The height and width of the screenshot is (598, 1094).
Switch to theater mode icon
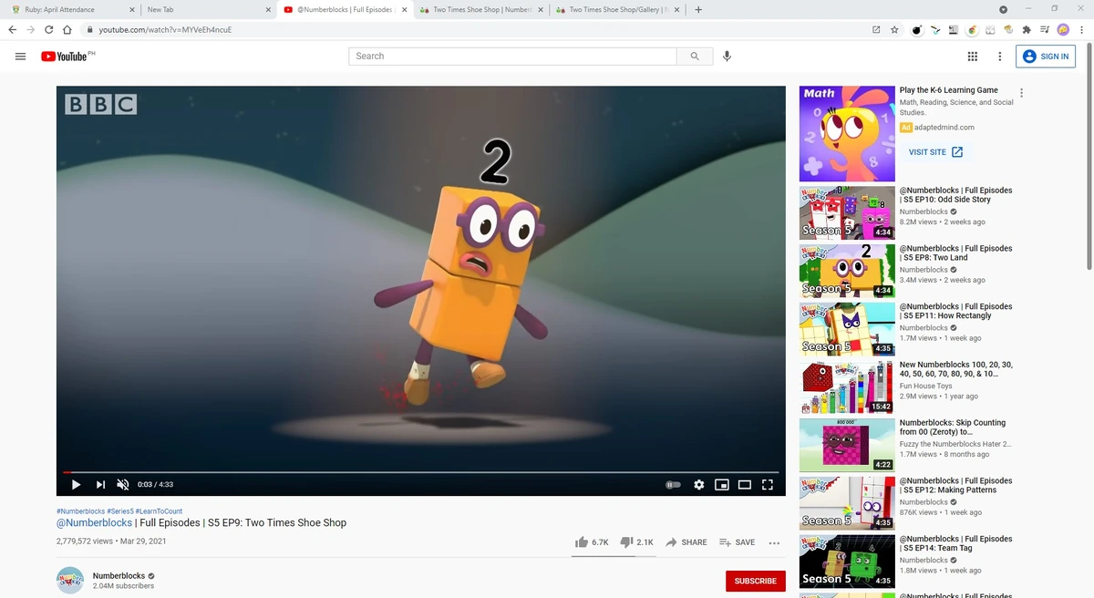[x=745, y=484]
